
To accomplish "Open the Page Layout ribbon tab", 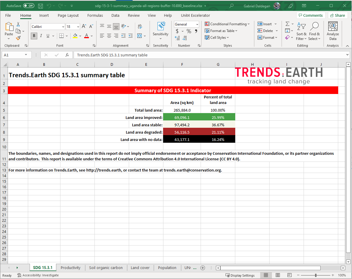I will coord(68,15).
